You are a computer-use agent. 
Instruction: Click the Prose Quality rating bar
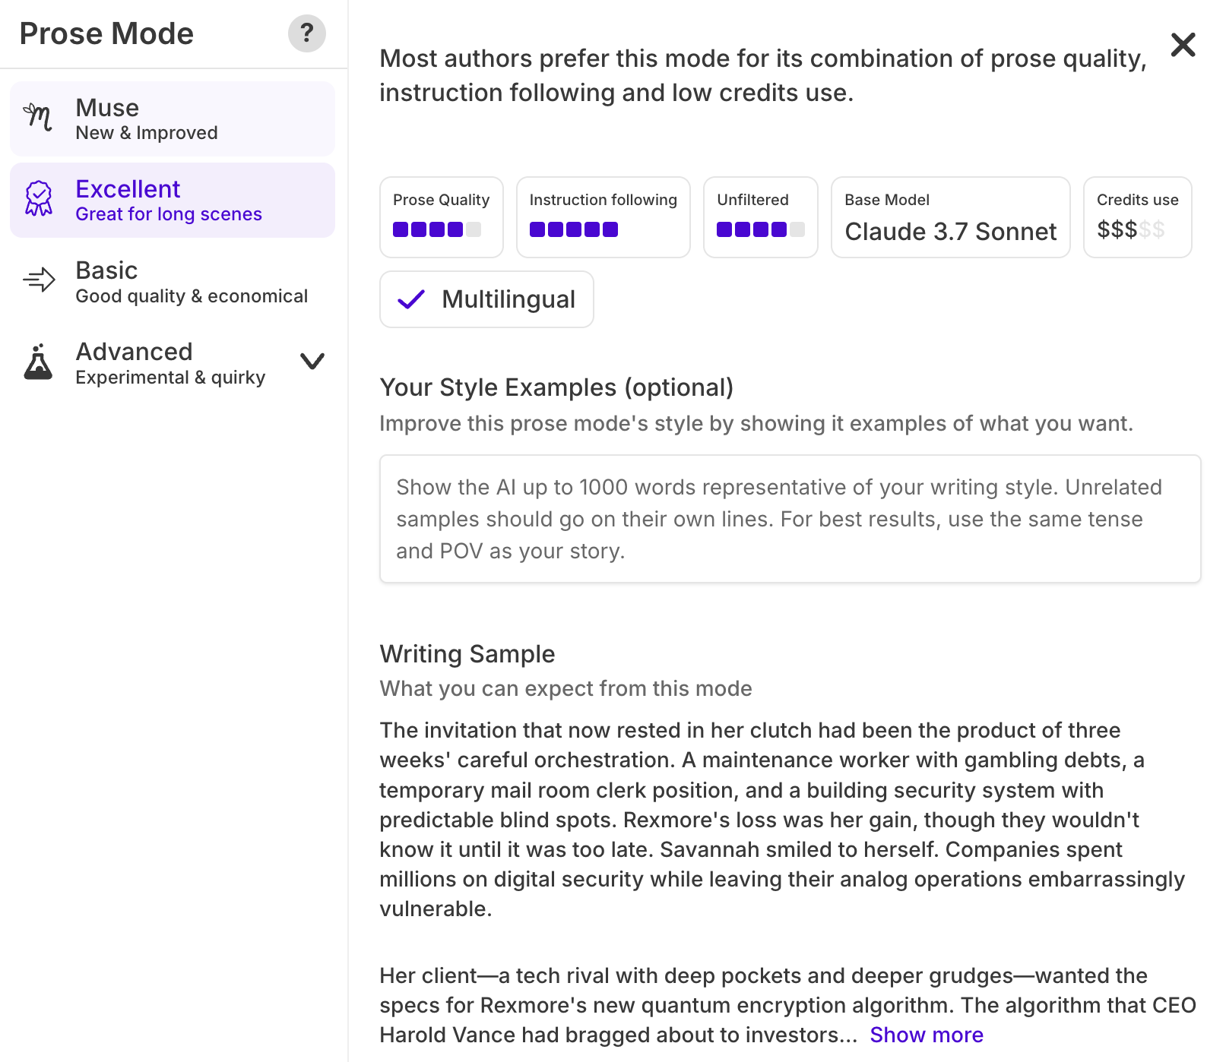point(437,229)
